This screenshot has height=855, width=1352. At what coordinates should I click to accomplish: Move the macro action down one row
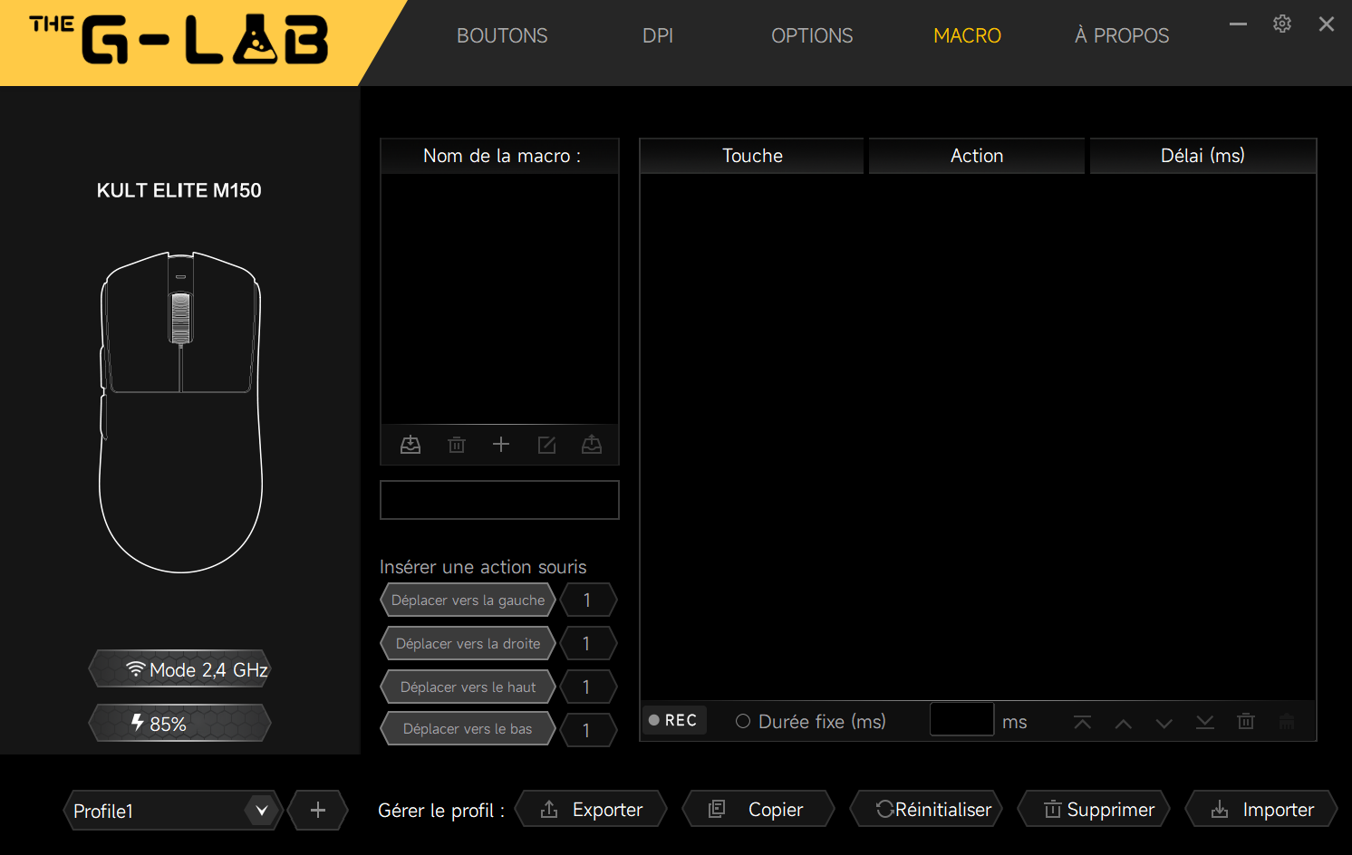(x=1164, y=723)
